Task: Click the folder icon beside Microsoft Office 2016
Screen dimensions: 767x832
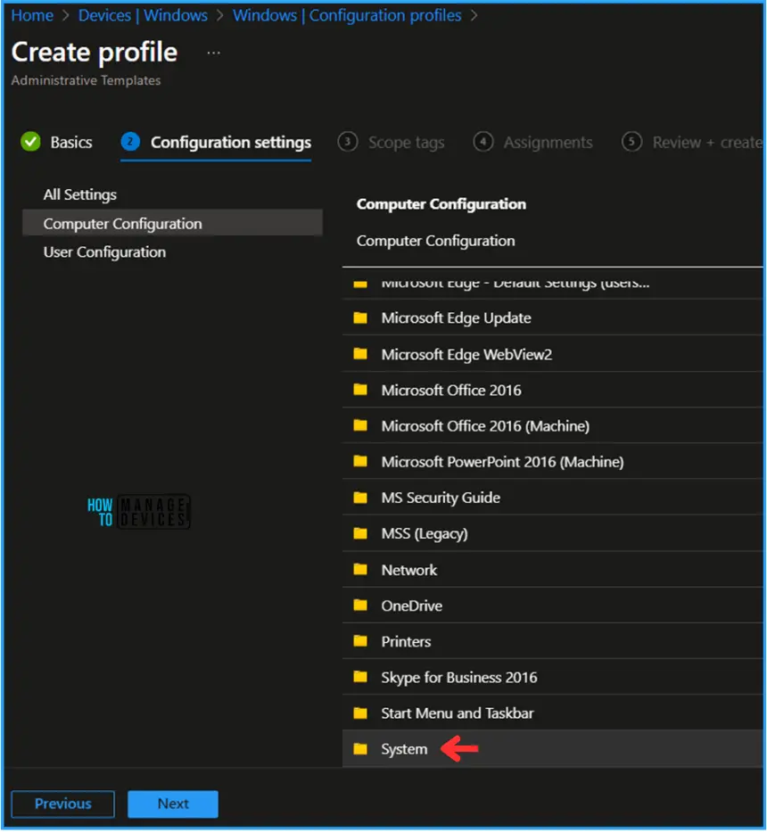Action: point(360,390)
